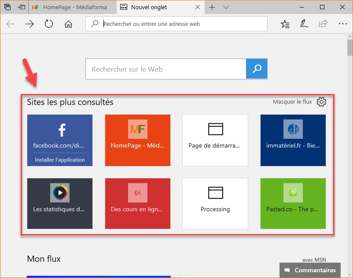Click the Share icon in toolbar
The image size is (353, 278).
point(323,24)
